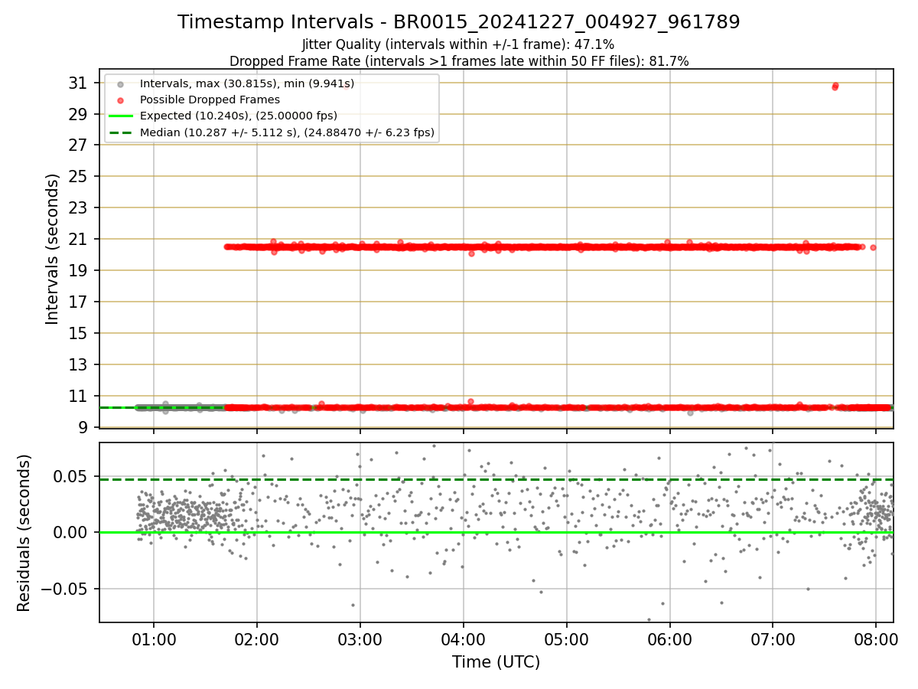The image size is (918, 689).
Task: Click the x-axis tick label '03:00'
Action: coord(360,639)
